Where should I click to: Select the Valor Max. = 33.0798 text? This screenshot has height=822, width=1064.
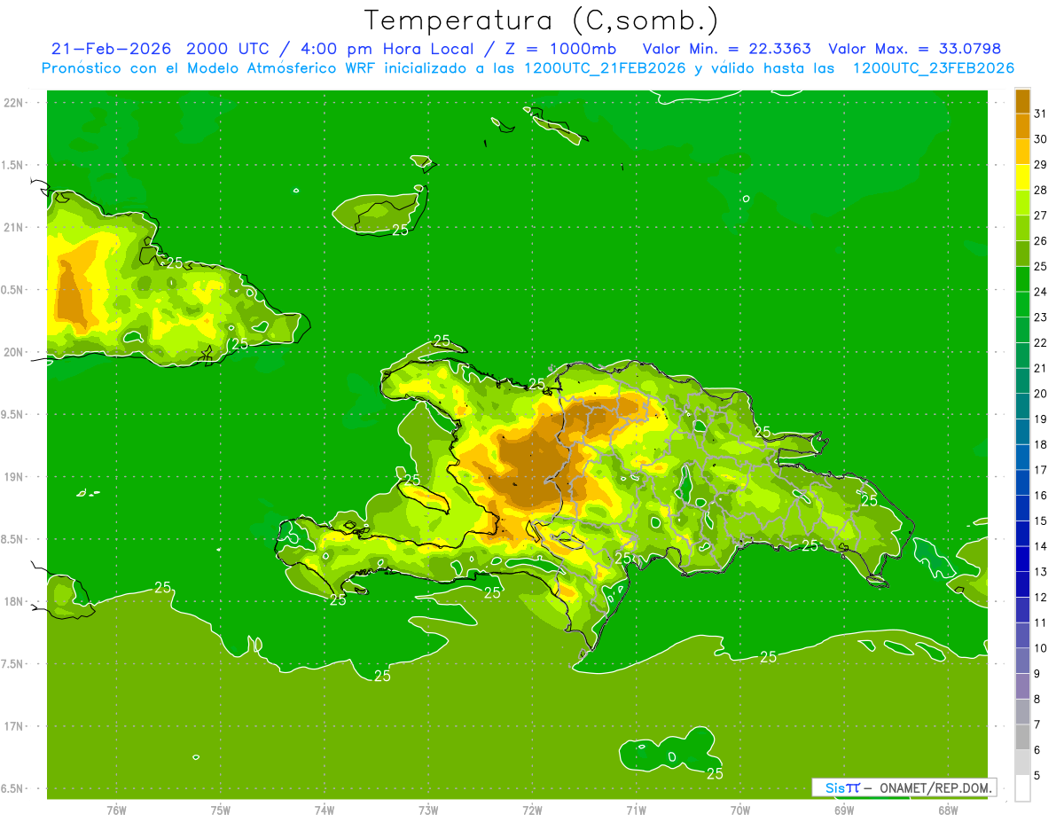pyautogui.click(x=914, y=49)
